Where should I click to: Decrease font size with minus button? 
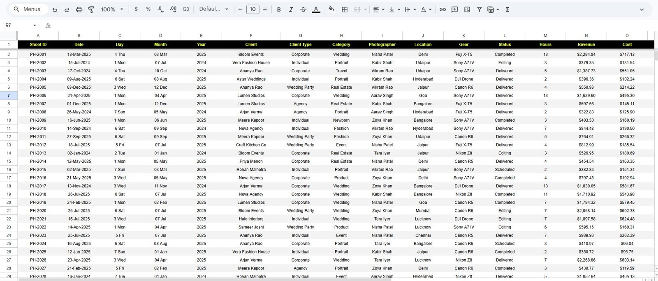pos(240,9)
